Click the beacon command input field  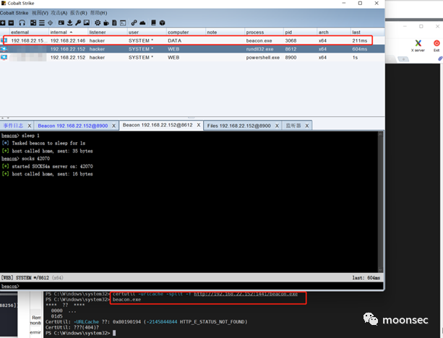[201, 286]
